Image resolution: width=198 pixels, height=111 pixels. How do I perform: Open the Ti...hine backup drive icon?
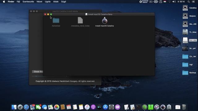pos(185,32)
